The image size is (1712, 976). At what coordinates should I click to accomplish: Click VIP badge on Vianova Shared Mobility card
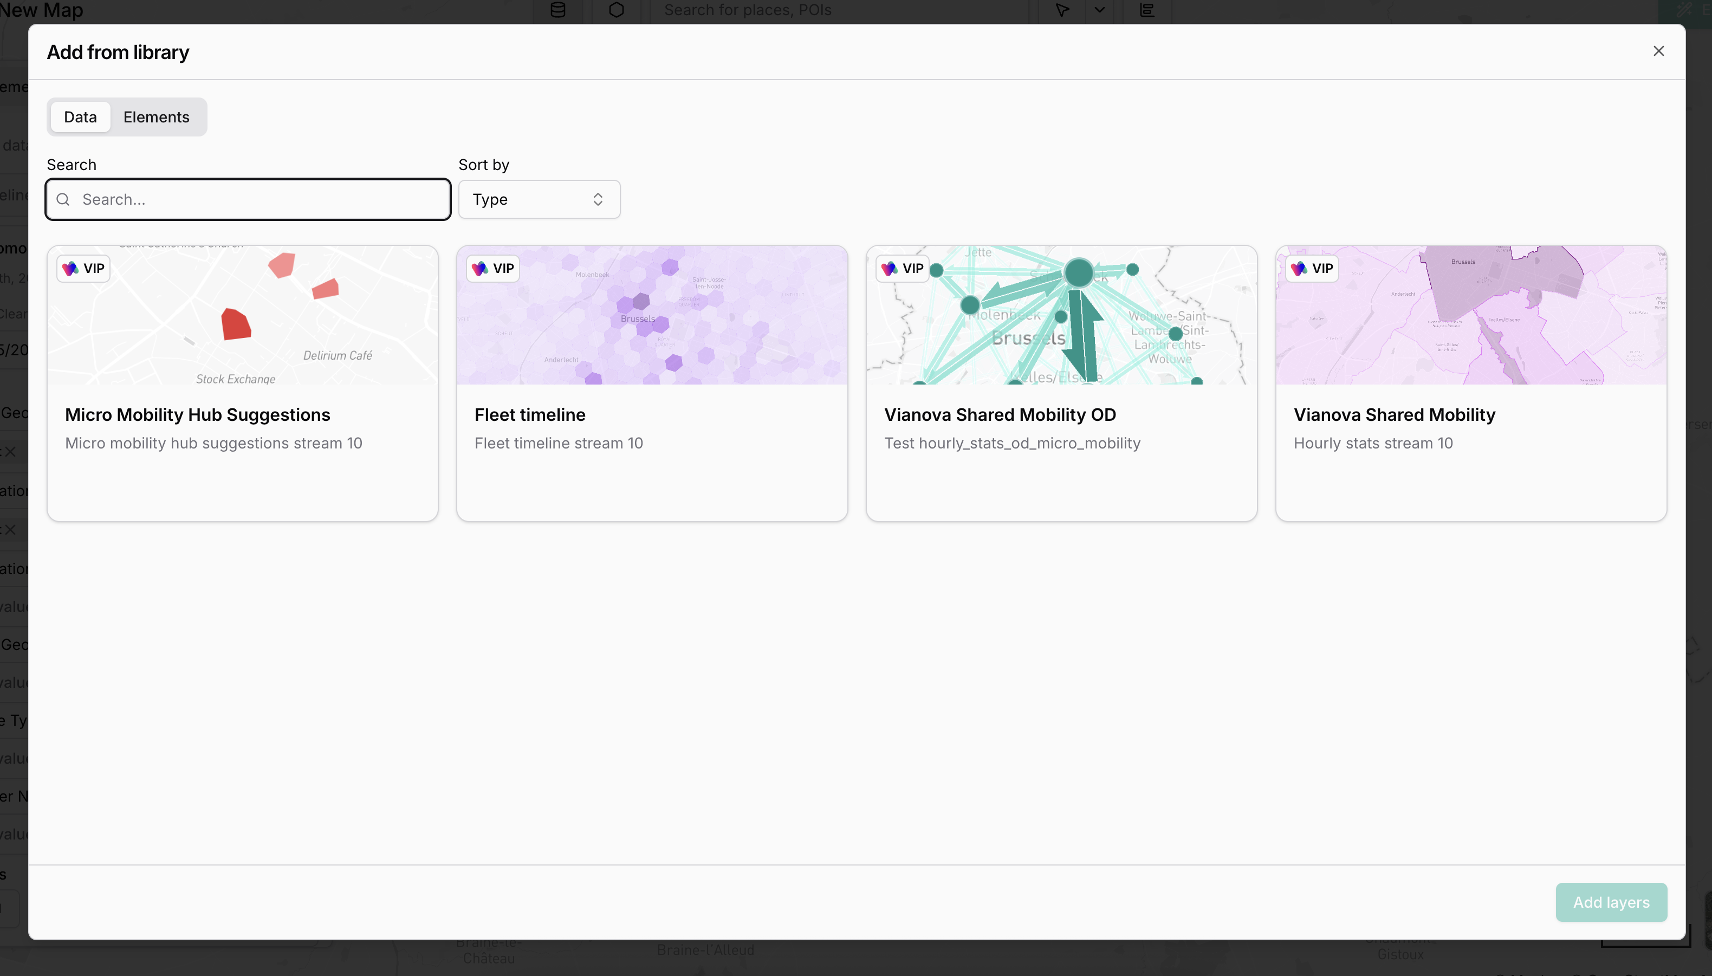point(1312,269)
